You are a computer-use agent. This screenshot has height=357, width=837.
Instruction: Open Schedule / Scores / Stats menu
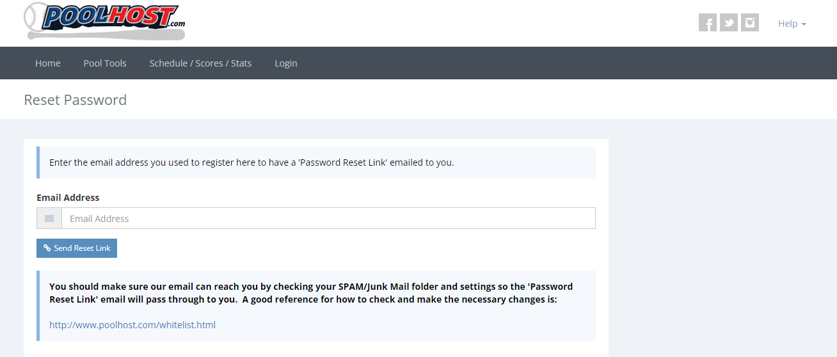pos(200,63)
